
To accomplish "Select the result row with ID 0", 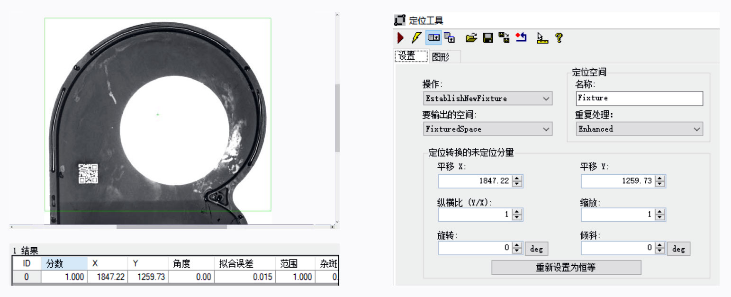I will (x=176, y=277).
